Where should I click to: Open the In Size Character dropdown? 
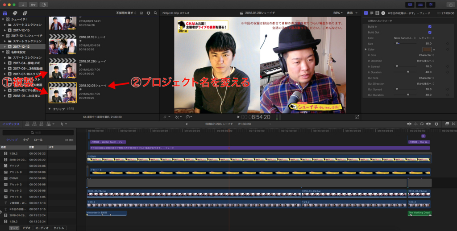(427, 55)
